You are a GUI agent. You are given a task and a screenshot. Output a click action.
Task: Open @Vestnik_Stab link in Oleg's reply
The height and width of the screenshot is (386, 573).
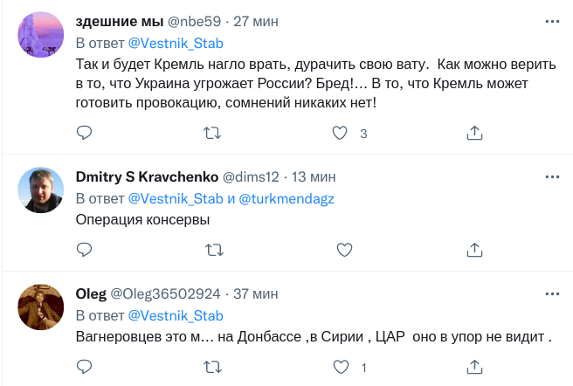tap(176, 315)
